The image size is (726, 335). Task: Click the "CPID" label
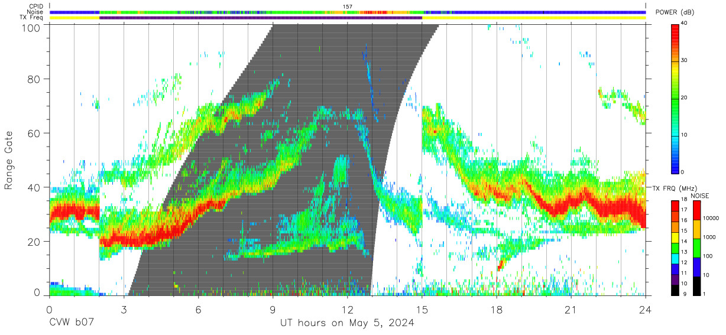35,6
